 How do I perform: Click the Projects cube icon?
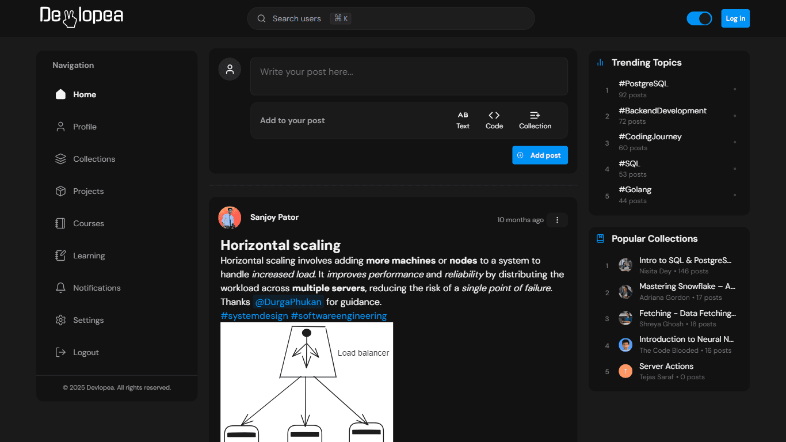click(60, 191)
